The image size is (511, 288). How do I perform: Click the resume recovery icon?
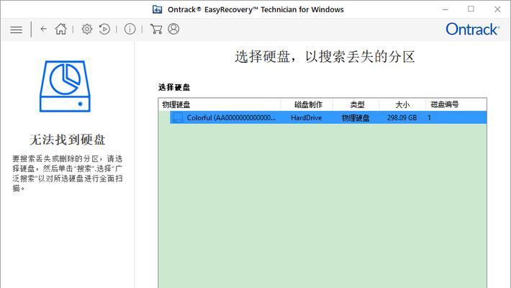(104, 29)
